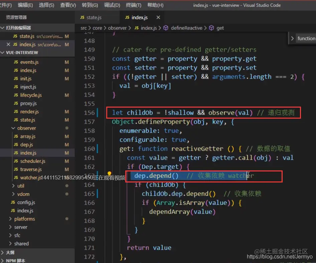Screen dimensions: 316x263
Task: Open proxy.js in the explorer
Action: (37, 104)
